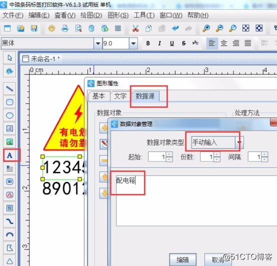Open the database settings icon

tap(91, 28)
